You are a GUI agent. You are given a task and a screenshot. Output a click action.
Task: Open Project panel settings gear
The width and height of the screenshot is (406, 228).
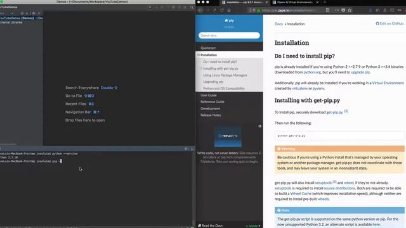pos(34,13)
